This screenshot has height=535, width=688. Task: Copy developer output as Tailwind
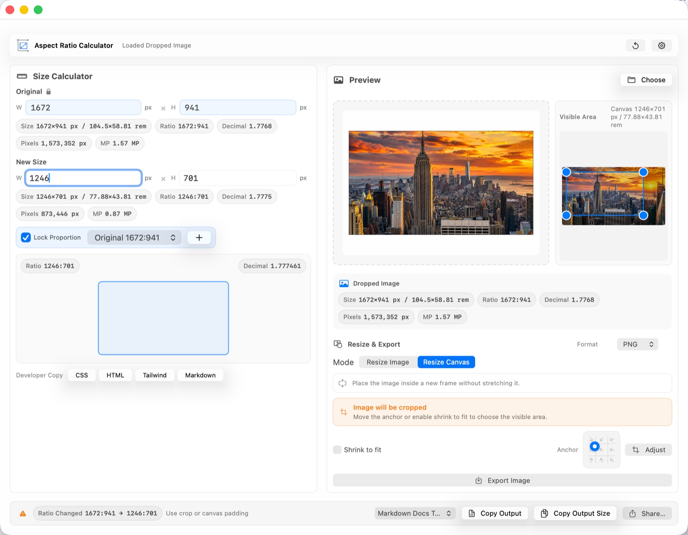point(155,375)
